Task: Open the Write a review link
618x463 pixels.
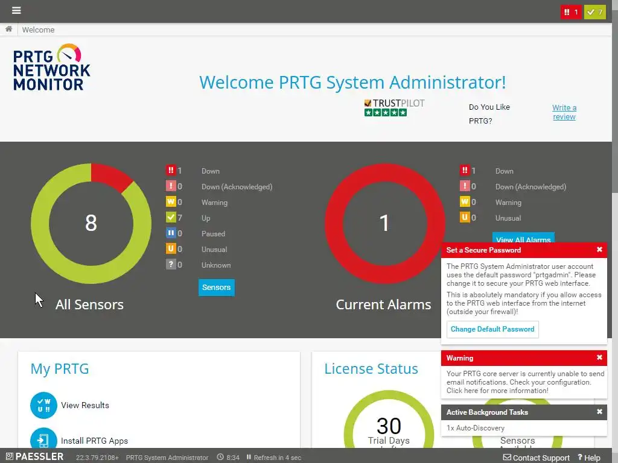Action: [x=564, y=112]
